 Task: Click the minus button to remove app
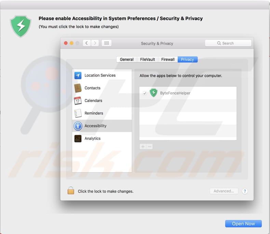click(x=149, y=147)
